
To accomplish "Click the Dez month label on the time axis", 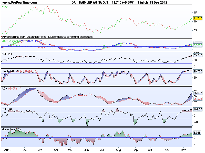I will (x=183, y=150).
